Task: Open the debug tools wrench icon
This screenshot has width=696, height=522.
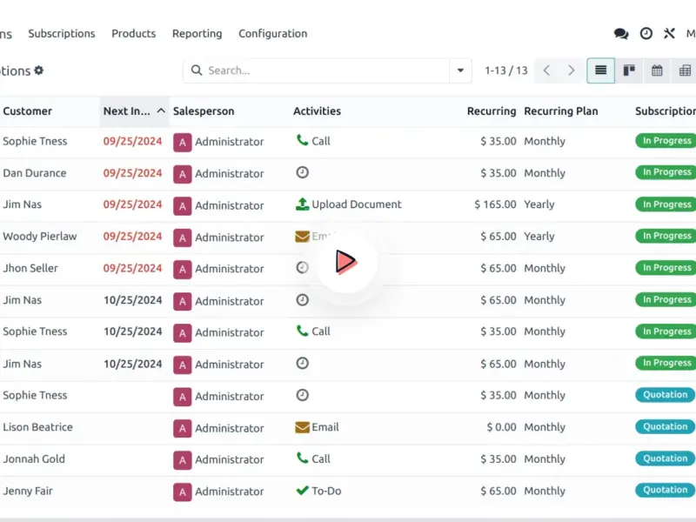Action: click(669, 34)
